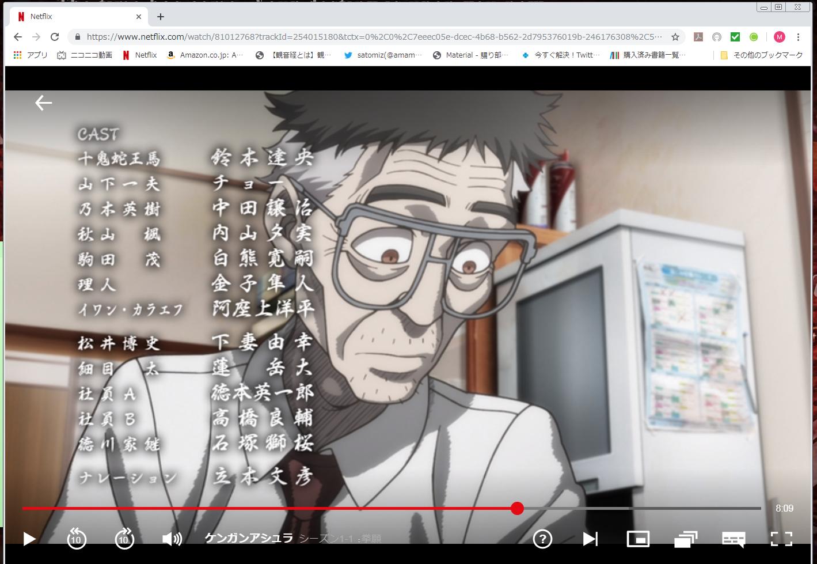Open the アプリ apps bookmark

point(31,55)
